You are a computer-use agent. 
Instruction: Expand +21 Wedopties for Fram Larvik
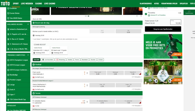click(137, 77)
